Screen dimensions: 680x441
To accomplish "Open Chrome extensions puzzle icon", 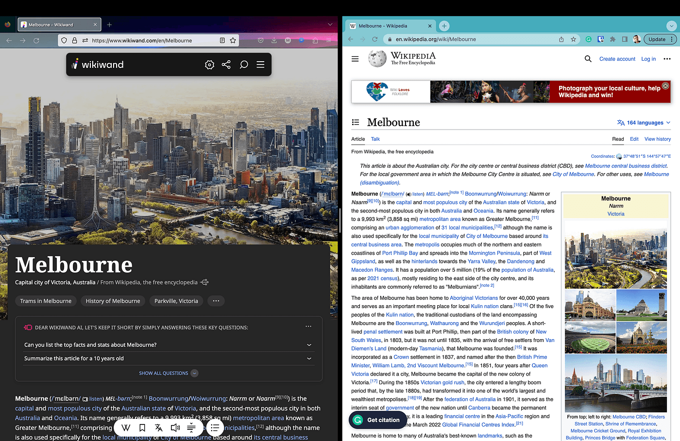I will pyautogui.click(x=612, y=39).
